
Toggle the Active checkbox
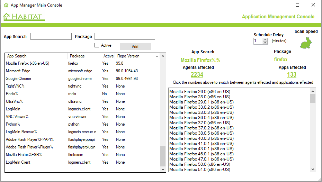(97, 45)
